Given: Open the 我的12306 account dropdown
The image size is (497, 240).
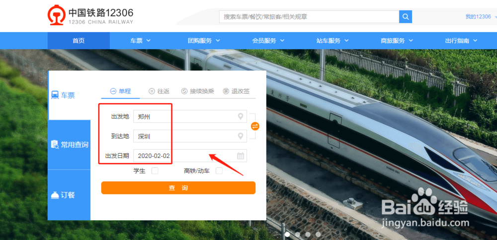Looking at the screenshot, I should click(481, 17).
